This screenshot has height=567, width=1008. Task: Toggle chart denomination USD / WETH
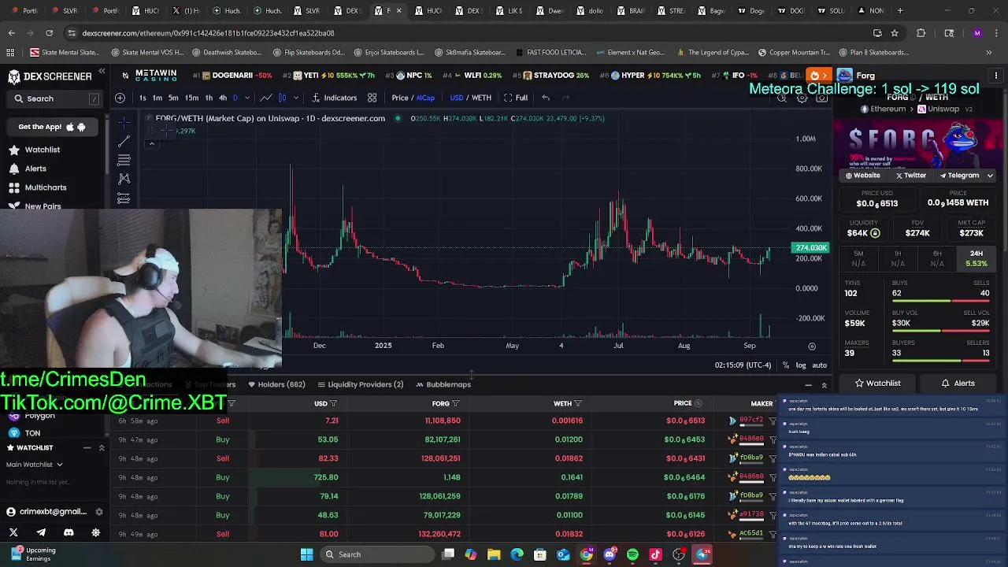coord(470,98)
